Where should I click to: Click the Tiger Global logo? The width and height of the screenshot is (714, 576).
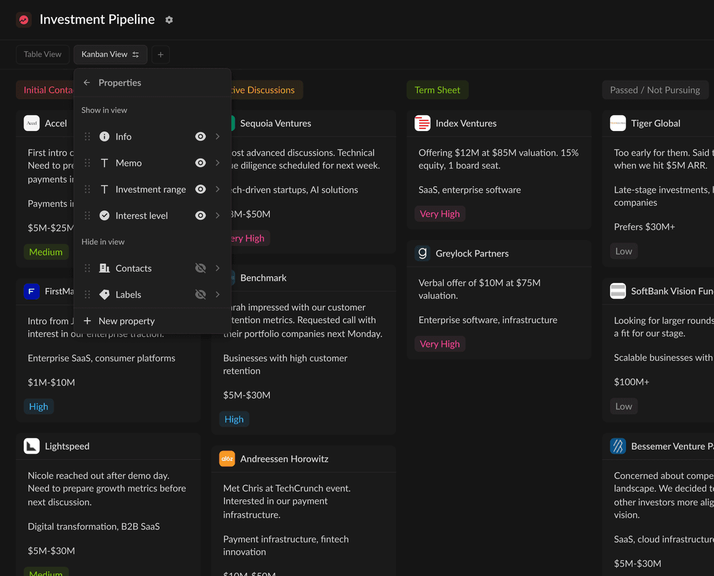[x=617, y=123]
